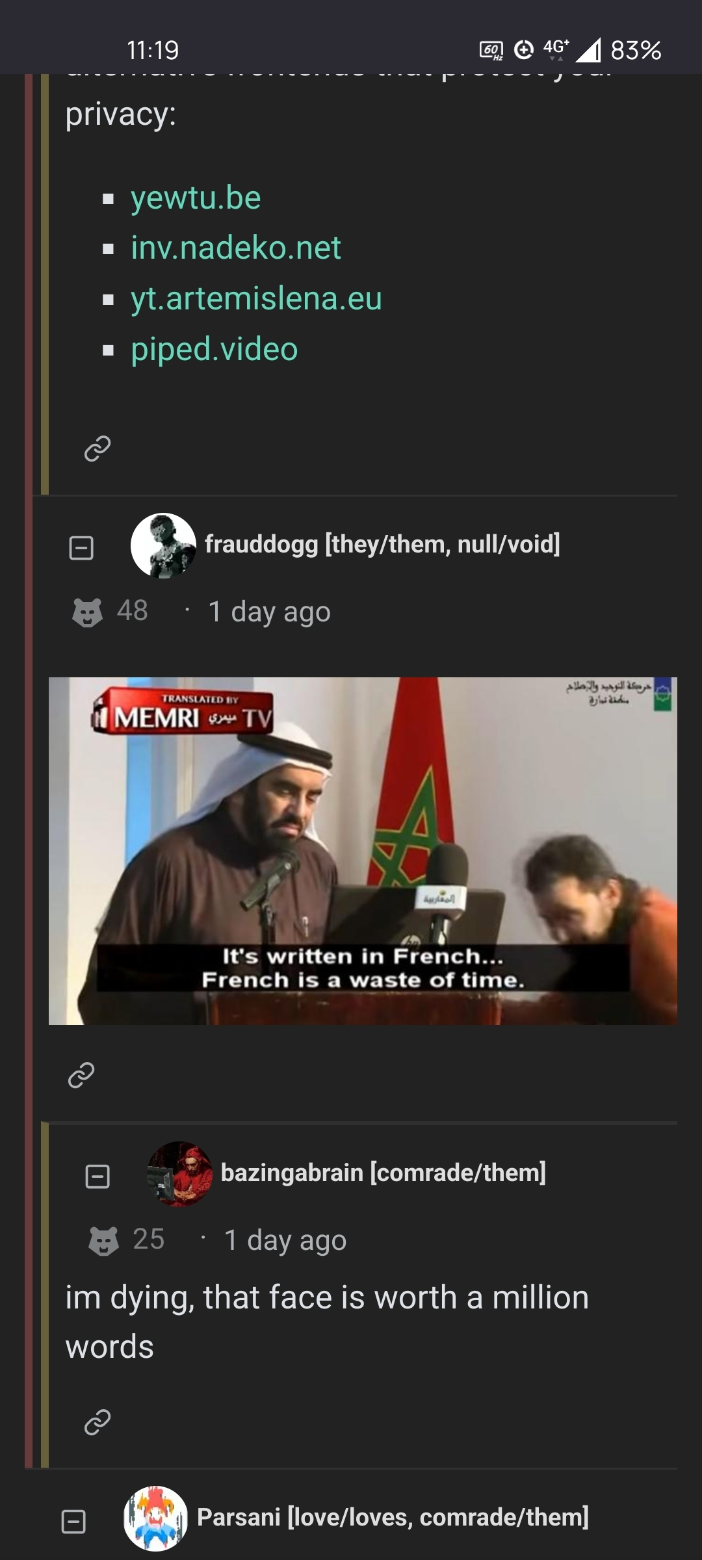702x1560 pixels.
Task: Open the piped.video link
Action: point(214,349)
